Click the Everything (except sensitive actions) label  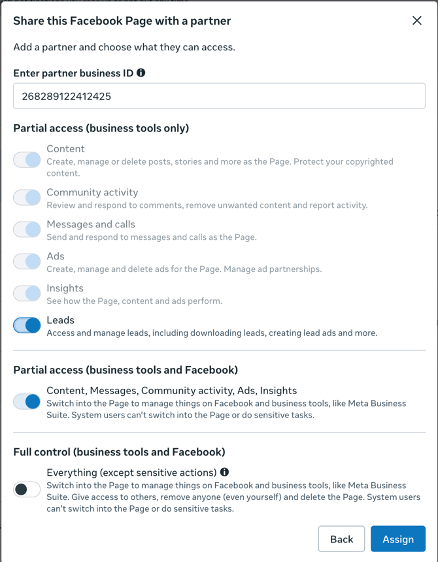(131, 472)
